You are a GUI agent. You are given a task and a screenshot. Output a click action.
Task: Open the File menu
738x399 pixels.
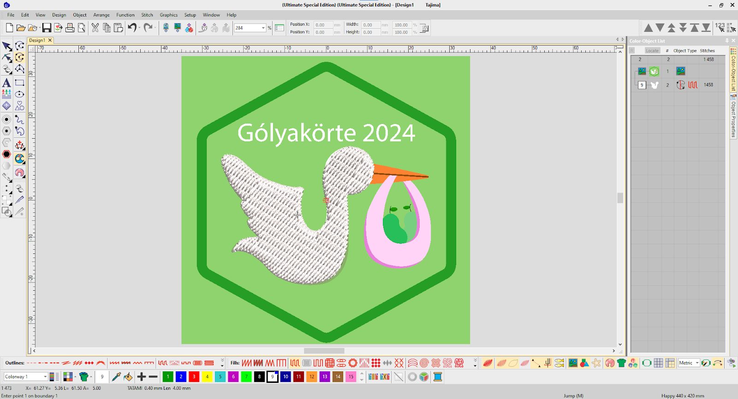11,15
